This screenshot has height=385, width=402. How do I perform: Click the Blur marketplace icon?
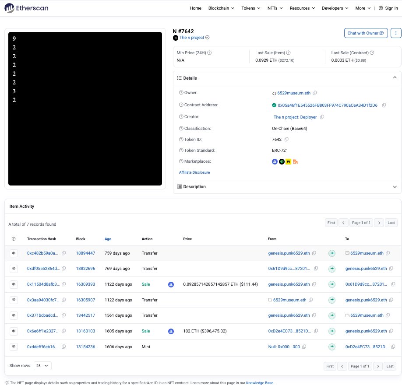[281, 161]
